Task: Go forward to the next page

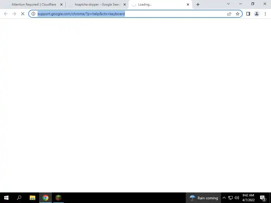Action: click(14, 14)
